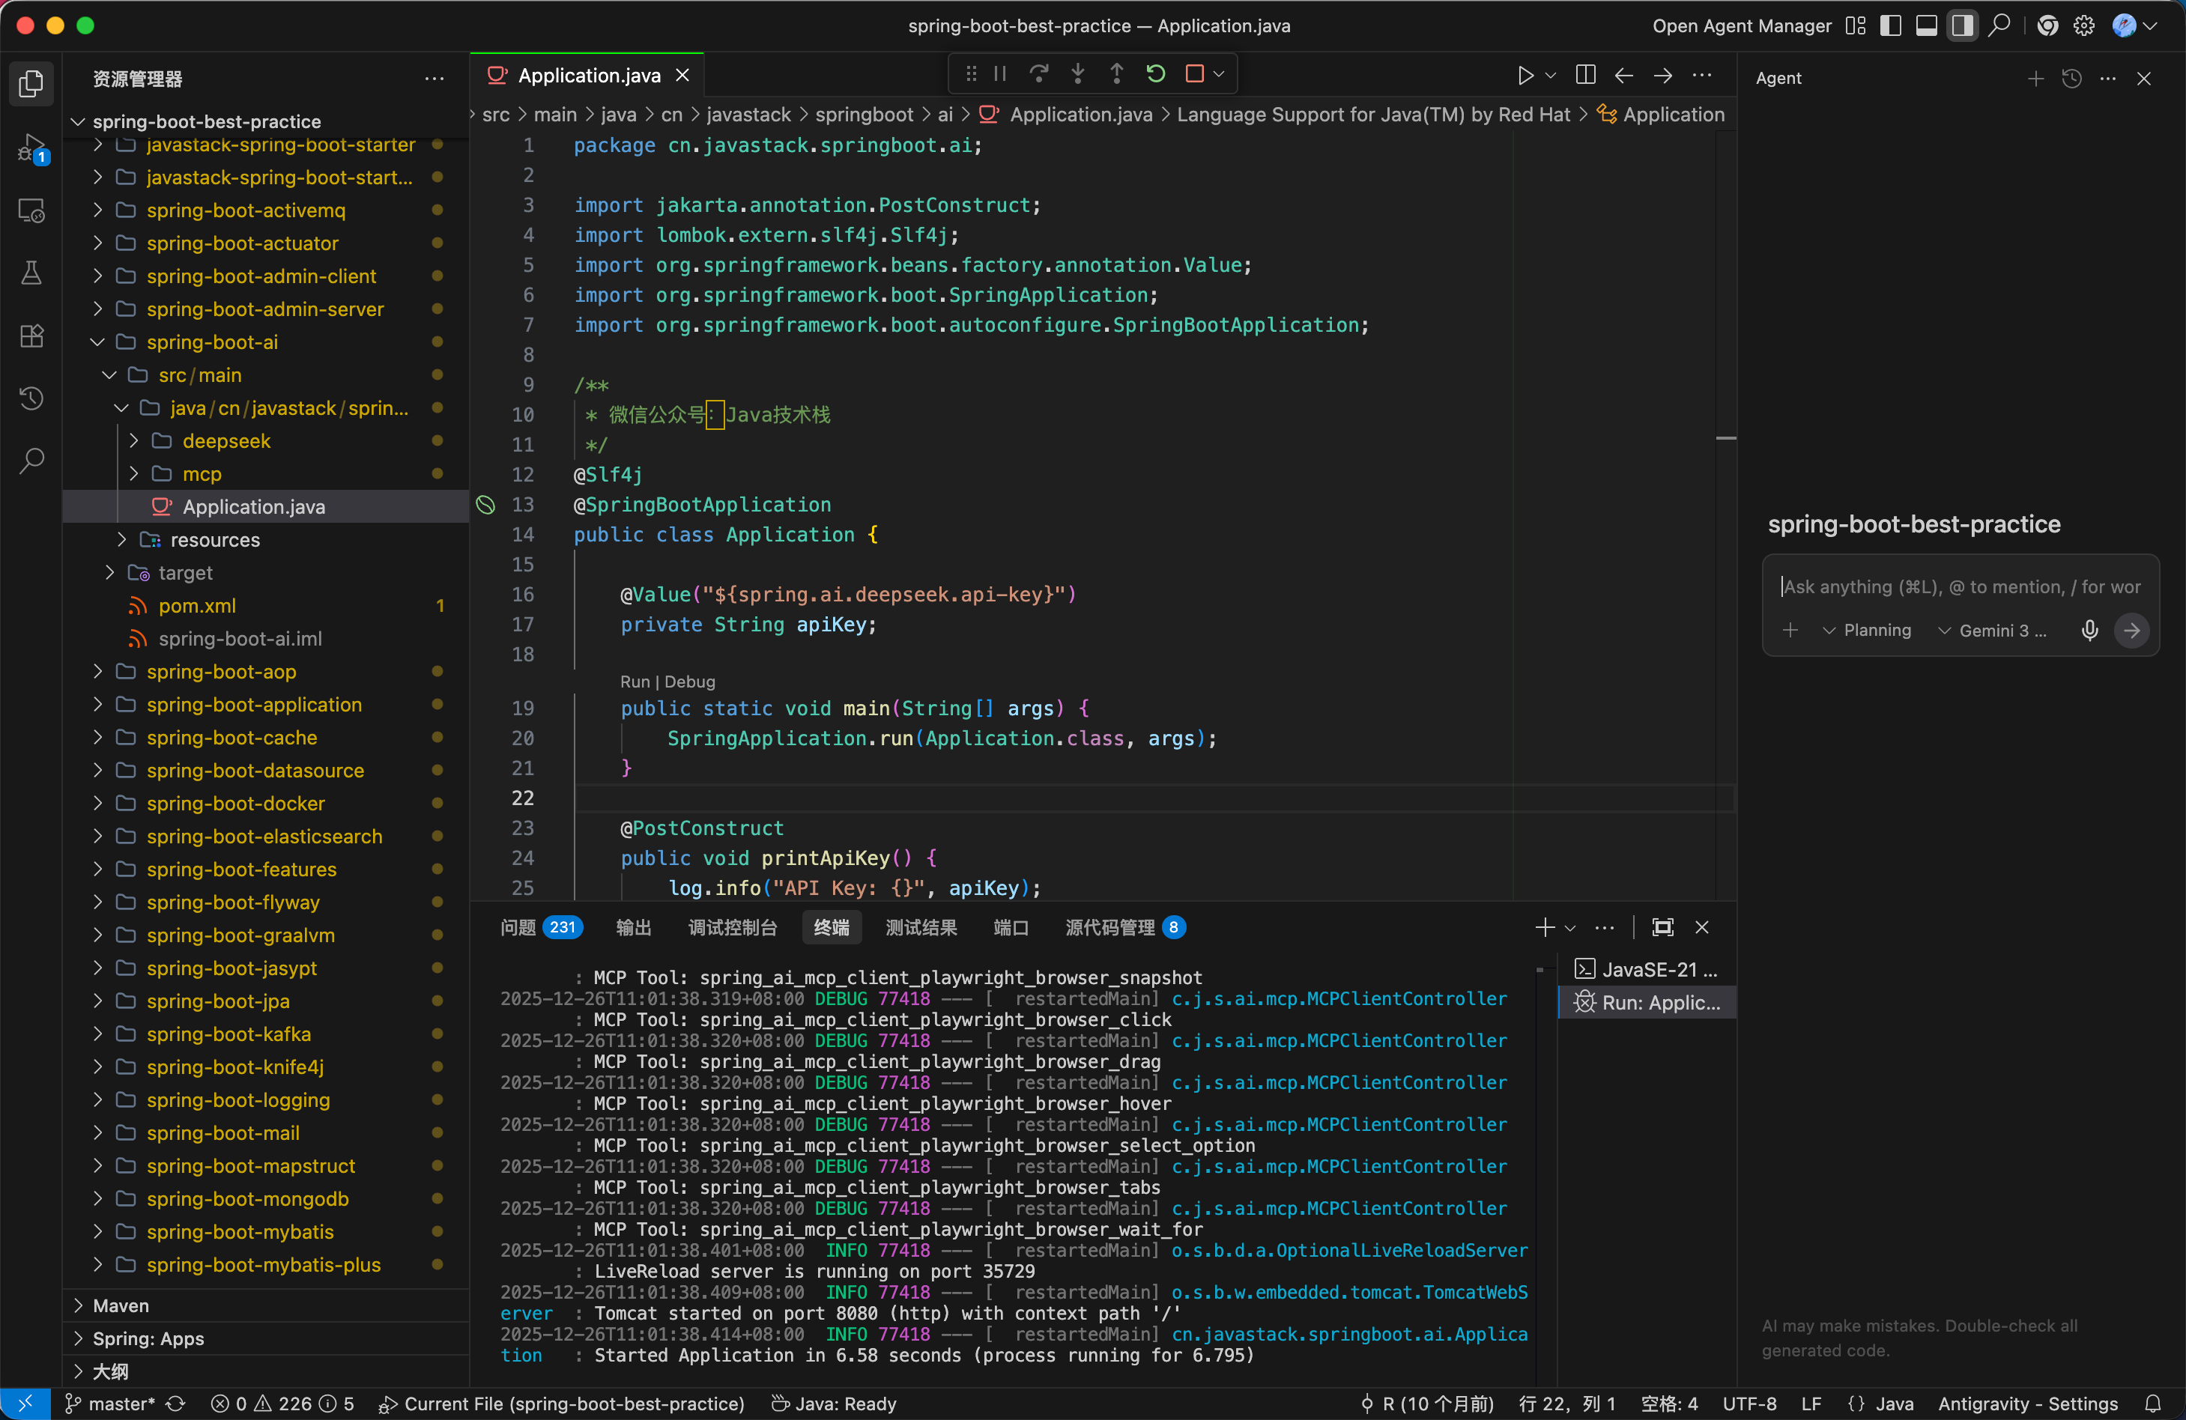Toggle the Agent secondary sidebar

pyautogui.click(x=1962, y=25)
